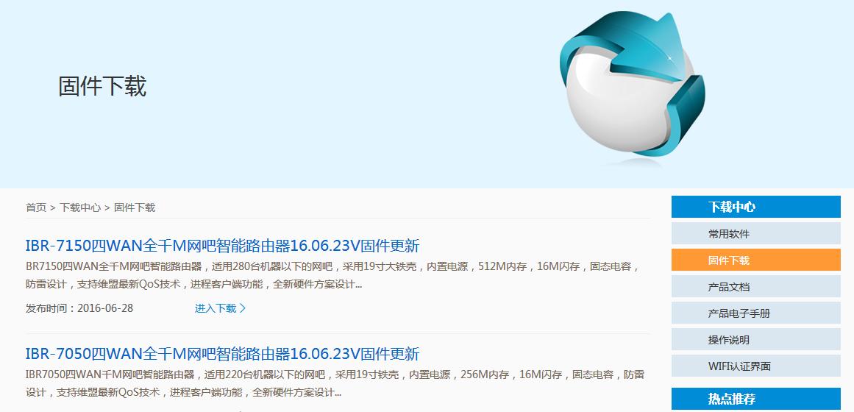Click the 热点推荐 section header

click(x=756, y=399)
